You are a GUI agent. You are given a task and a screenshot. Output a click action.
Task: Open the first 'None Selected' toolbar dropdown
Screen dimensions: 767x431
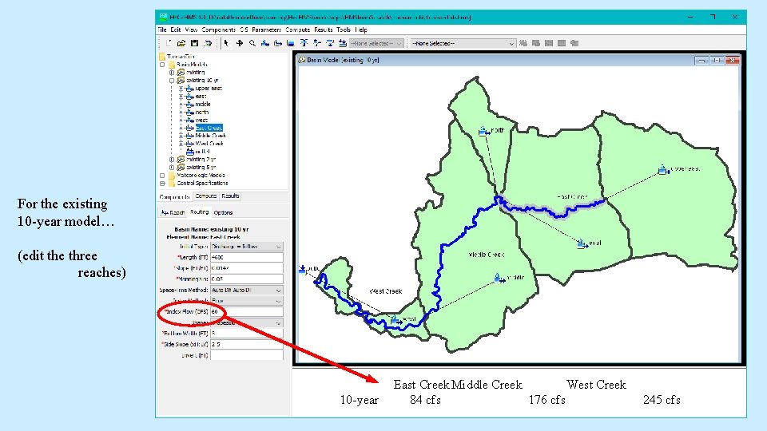point(376,43)
